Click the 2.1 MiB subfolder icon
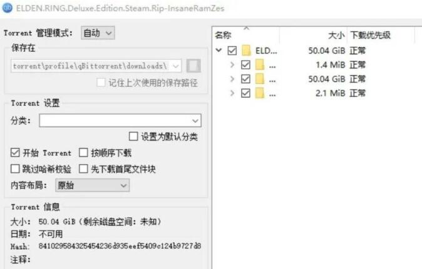422x269 pixels. pyautogui.click(x=260, y=93)
